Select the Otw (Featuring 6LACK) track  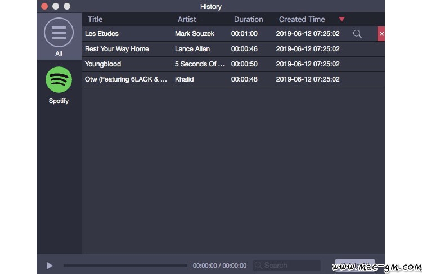(x=126, y=79)
